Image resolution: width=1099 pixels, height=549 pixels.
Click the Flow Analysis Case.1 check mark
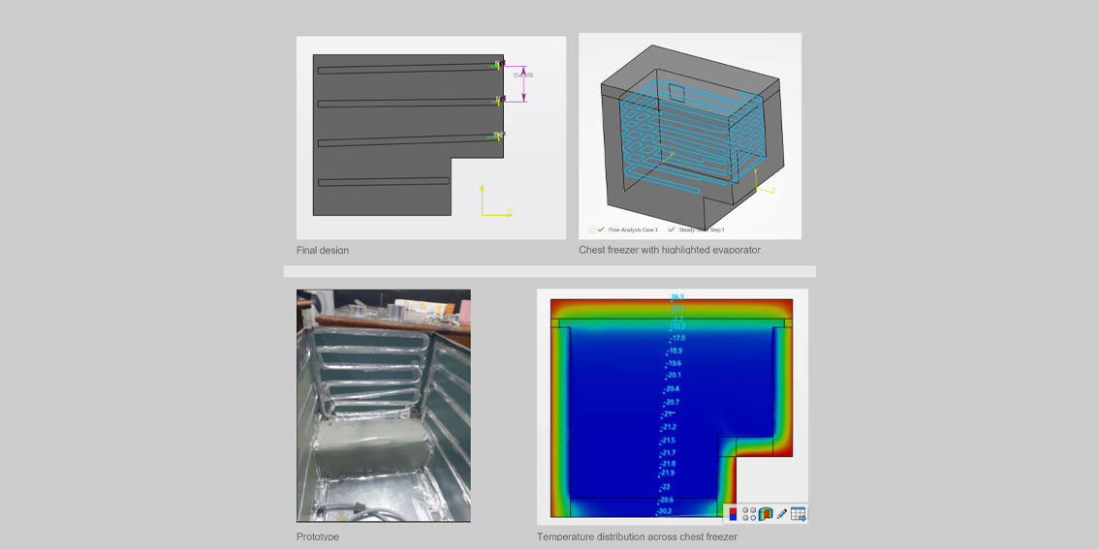pos(601,229)
